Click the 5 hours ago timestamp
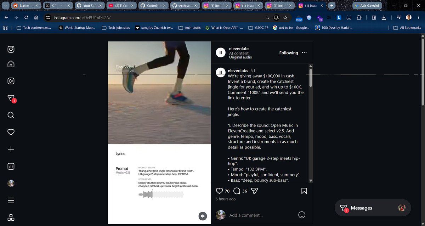Image resolution: width=425 pixels, height=226 pixels. tap(226, 199)
